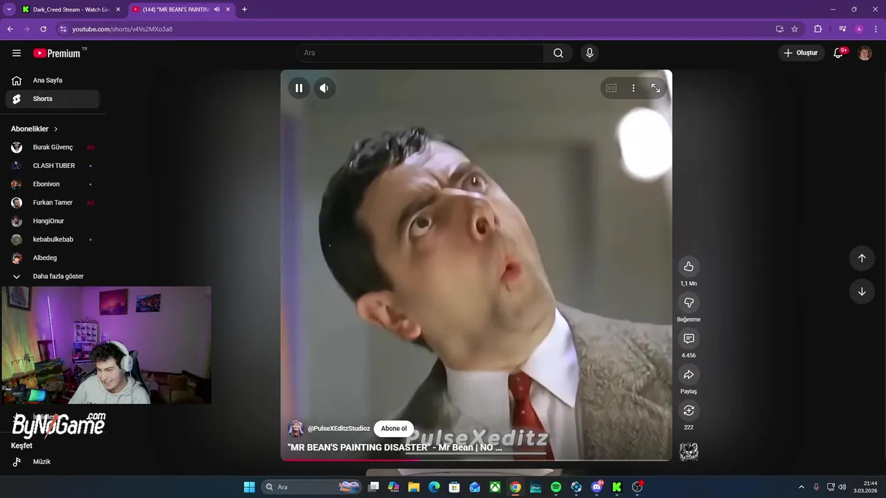Close the Dark_Creed Stream tab
This screenshot has width=886, height=498.
point(118,10)
